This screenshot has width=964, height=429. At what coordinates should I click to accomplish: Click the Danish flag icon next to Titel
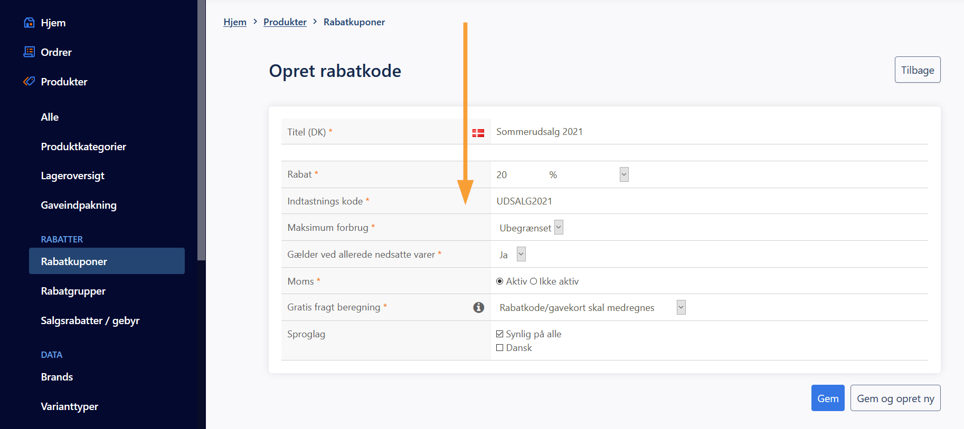coord(478,133)
